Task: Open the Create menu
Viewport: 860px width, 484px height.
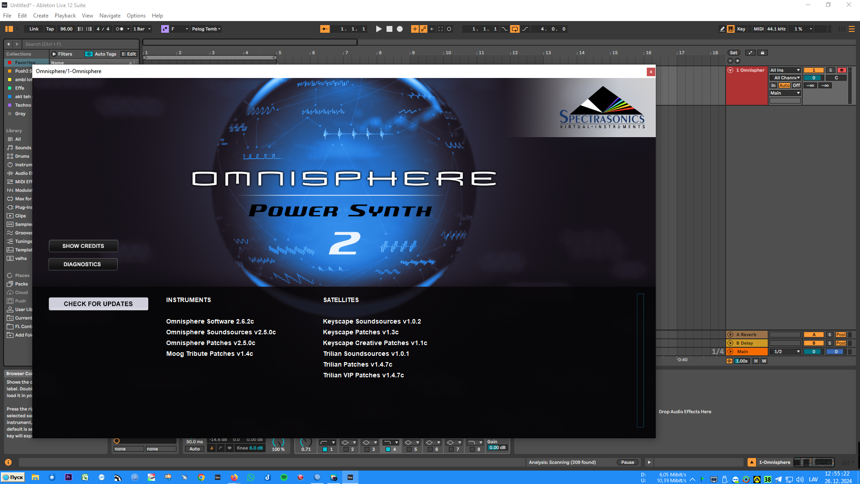Action: (x=41, y=16)
